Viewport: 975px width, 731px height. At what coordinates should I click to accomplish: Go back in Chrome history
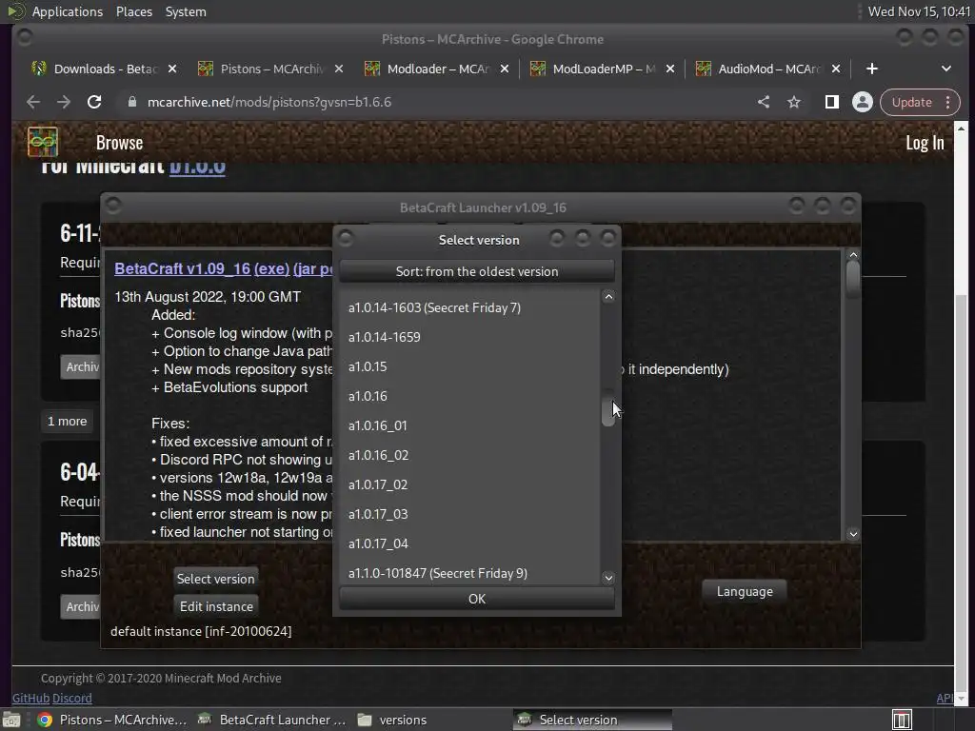(x=33, y=102)
